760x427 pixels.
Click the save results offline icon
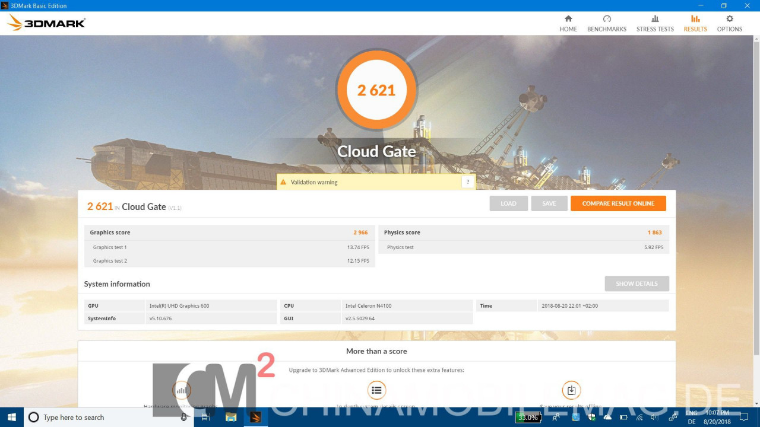tap(571, 390)
